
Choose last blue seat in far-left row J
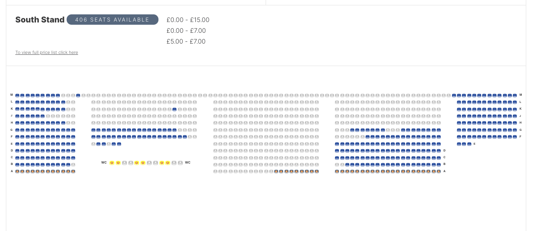(x=42, y=116)
